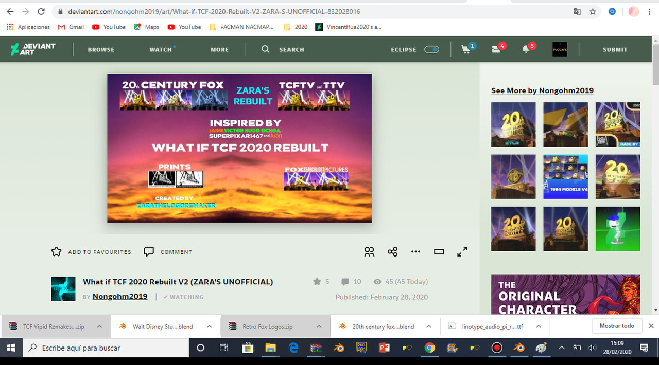Viewport: 659px width, 365px height.
Task: Expand options for Walt Disney Stu blend download
Action: (x=210, y=326)
